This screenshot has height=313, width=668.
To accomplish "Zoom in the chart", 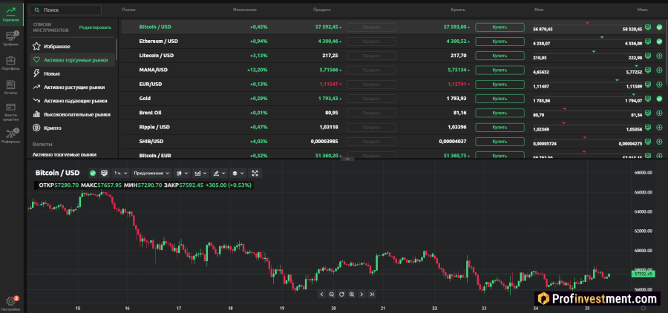I will click(x=352, y=294).
